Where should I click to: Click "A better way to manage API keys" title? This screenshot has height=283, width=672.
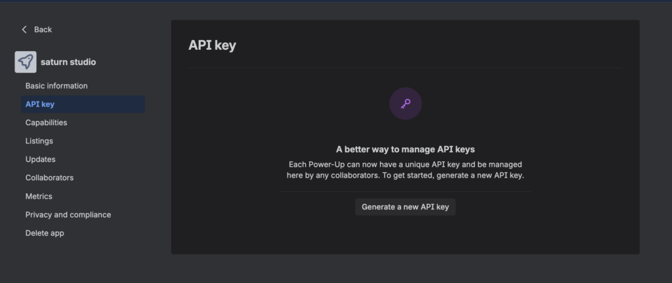405,149
